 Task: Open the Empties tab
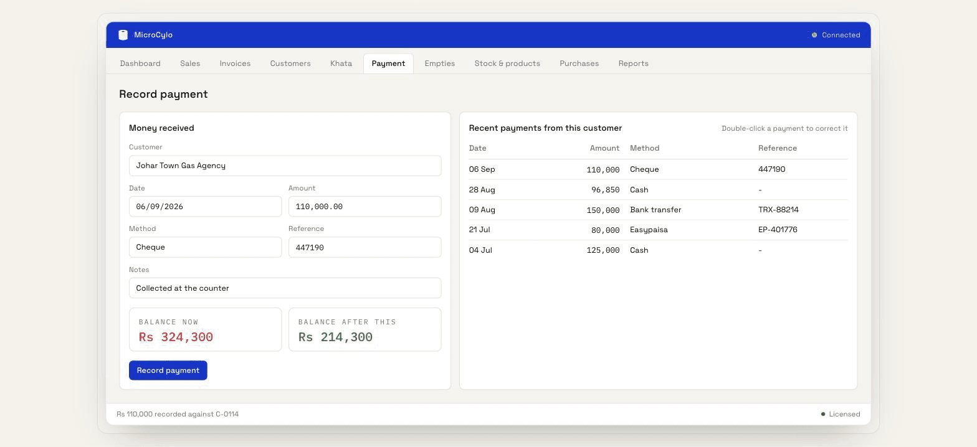tap(440, 64)
